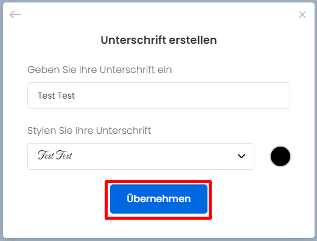Pick the black signature color swatch
Image resolution: width=317 pixels, height=241 pixels.
tap(280, 156)
